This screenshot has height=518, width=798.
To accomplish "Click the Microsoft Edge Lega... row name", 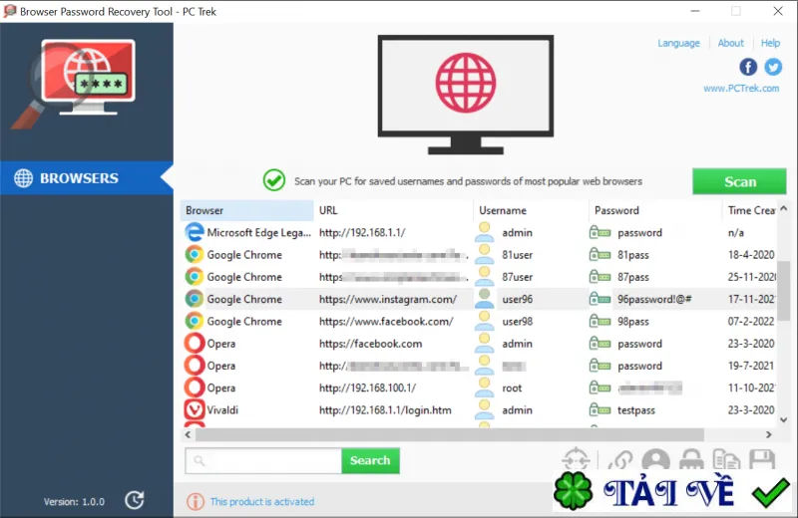I will pos(258,233).
